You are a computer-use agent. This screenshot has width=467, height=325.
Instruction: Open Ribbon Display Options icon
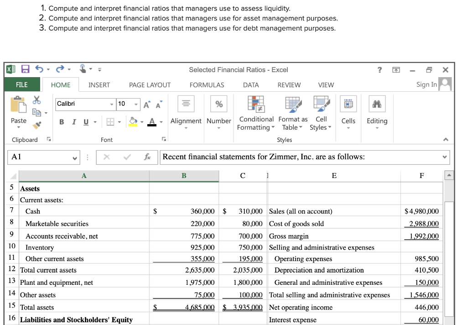(396, 70)
